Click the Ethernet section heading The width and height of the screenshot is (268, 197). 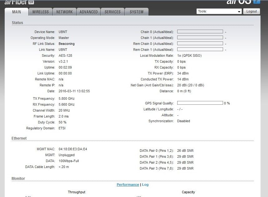[x=19, y=138]
